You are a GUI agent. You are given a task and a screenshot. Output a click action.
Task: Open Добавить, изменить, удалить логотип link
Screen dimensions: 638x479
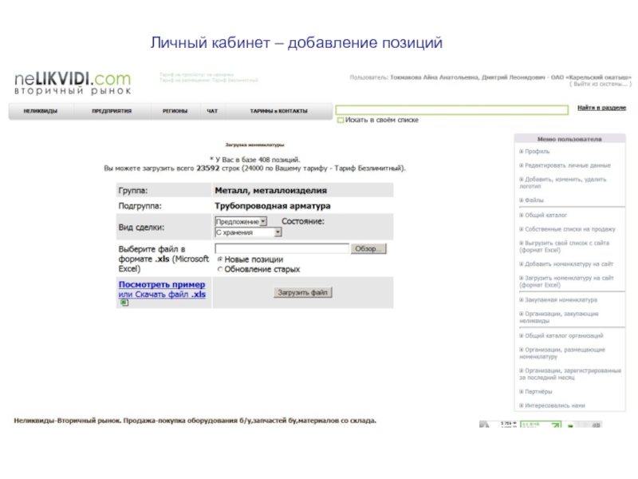tap(563, 183)
